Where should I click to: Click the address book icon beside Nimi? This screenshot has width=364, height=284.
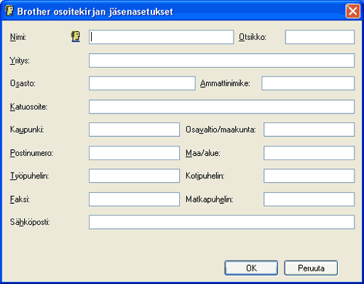coord(76,36)
